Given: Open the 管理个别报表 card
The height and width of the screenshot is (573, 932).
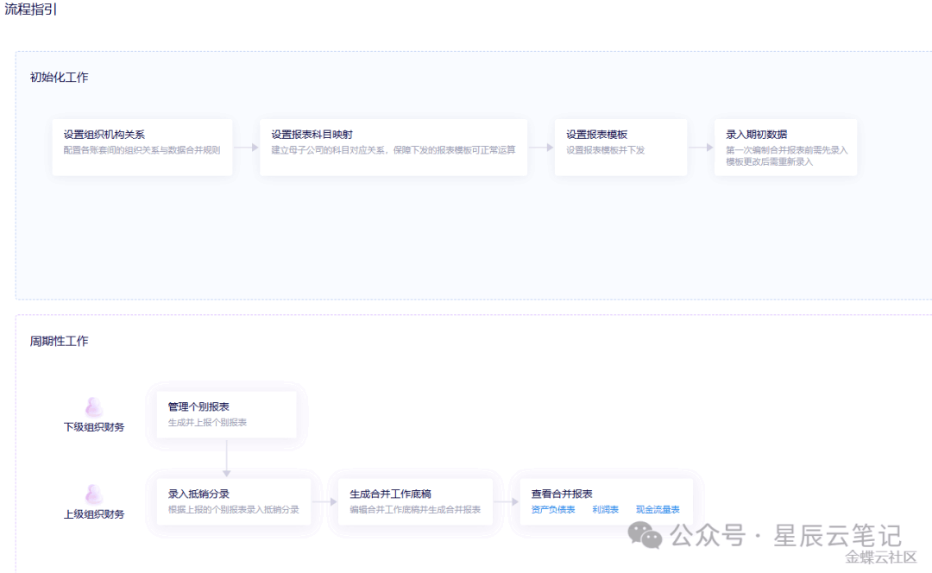Looking at the screenshot, I should [x=226, y=414].
